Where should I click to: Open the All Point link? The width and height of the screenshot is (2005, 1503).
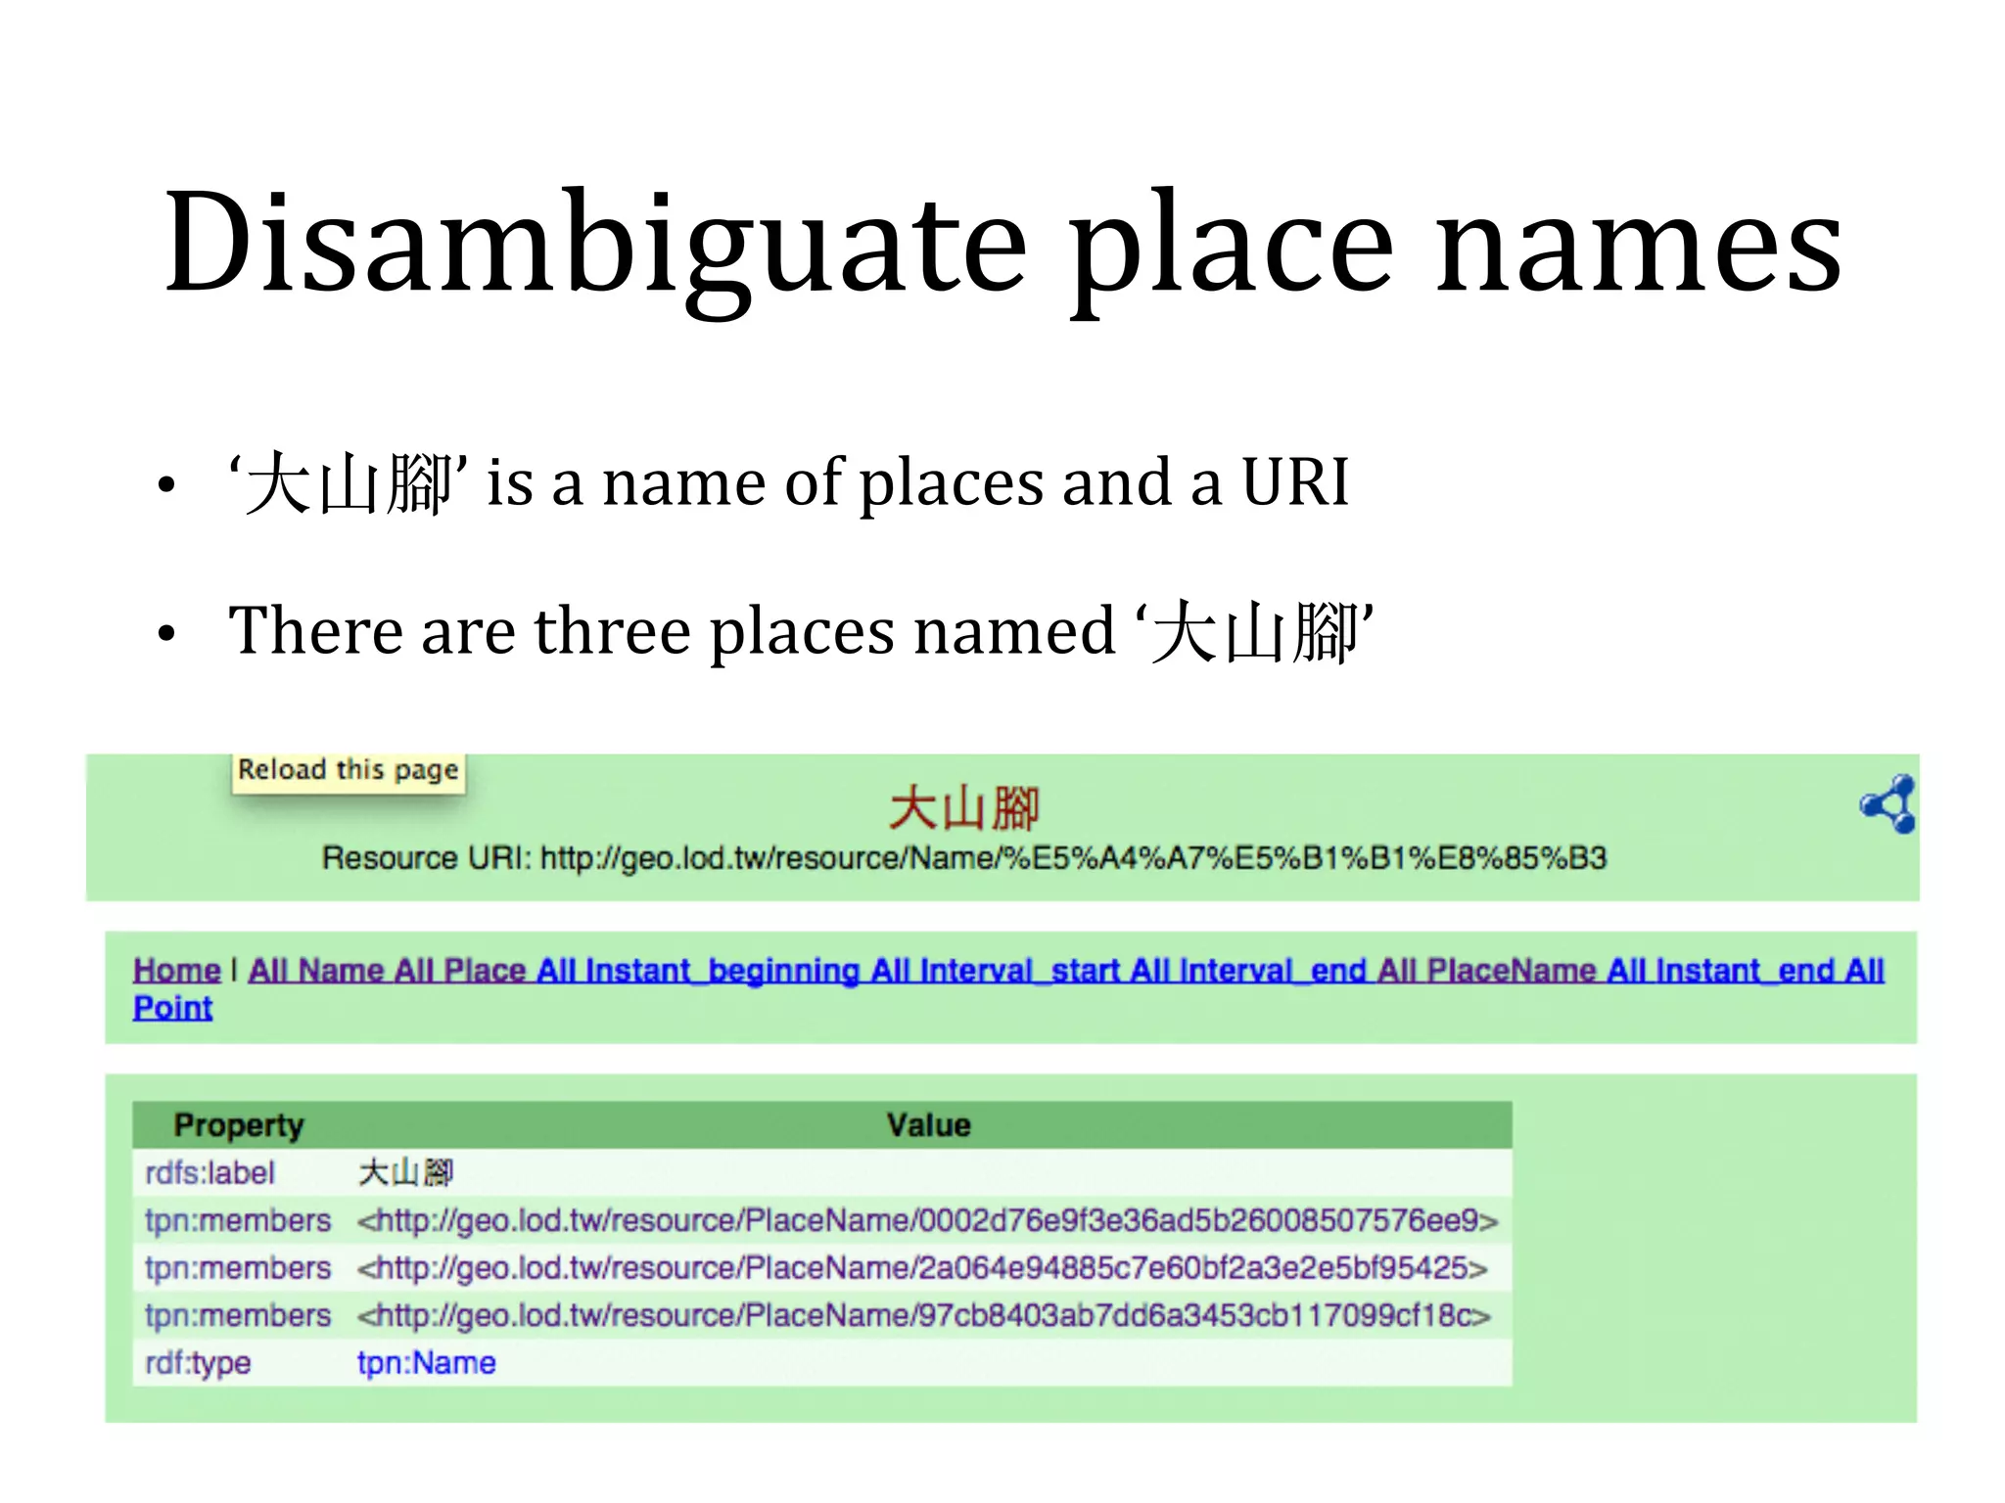pyautogui.click(x=173, y=1007)
